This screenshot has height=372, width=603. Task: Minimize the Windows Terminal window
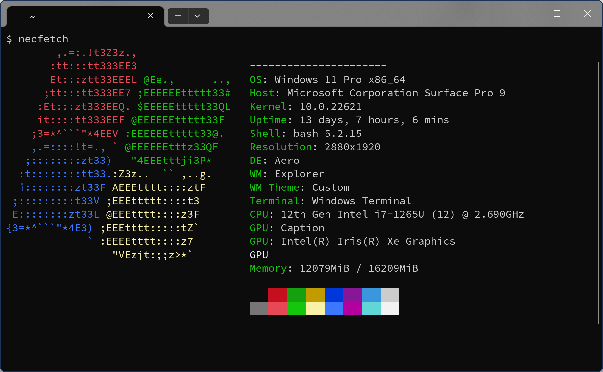pyautogui.click(x=527, y=13)
